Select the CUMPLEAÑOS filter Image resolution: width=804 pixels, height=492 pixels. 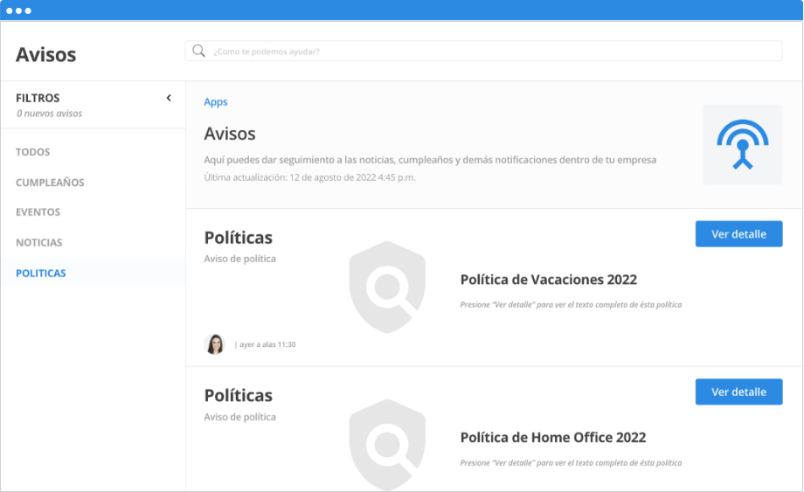pyautogui.click(x=50, y=183)
